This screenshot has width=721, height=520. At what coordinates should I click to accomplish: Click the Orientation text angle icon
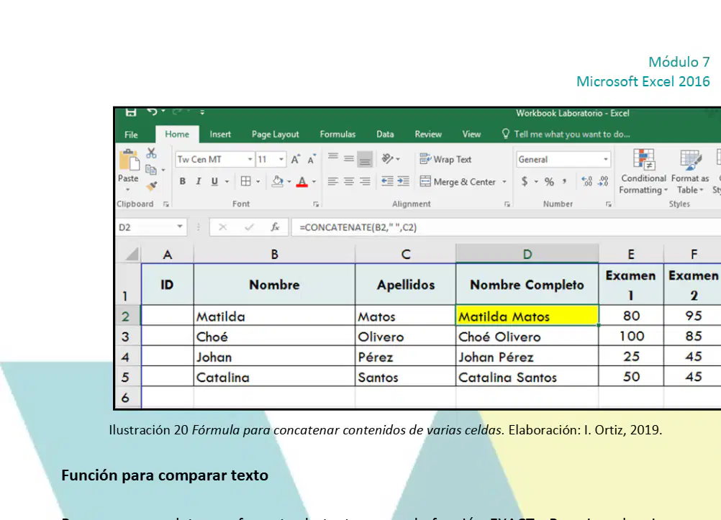click(x=388, y=159)
